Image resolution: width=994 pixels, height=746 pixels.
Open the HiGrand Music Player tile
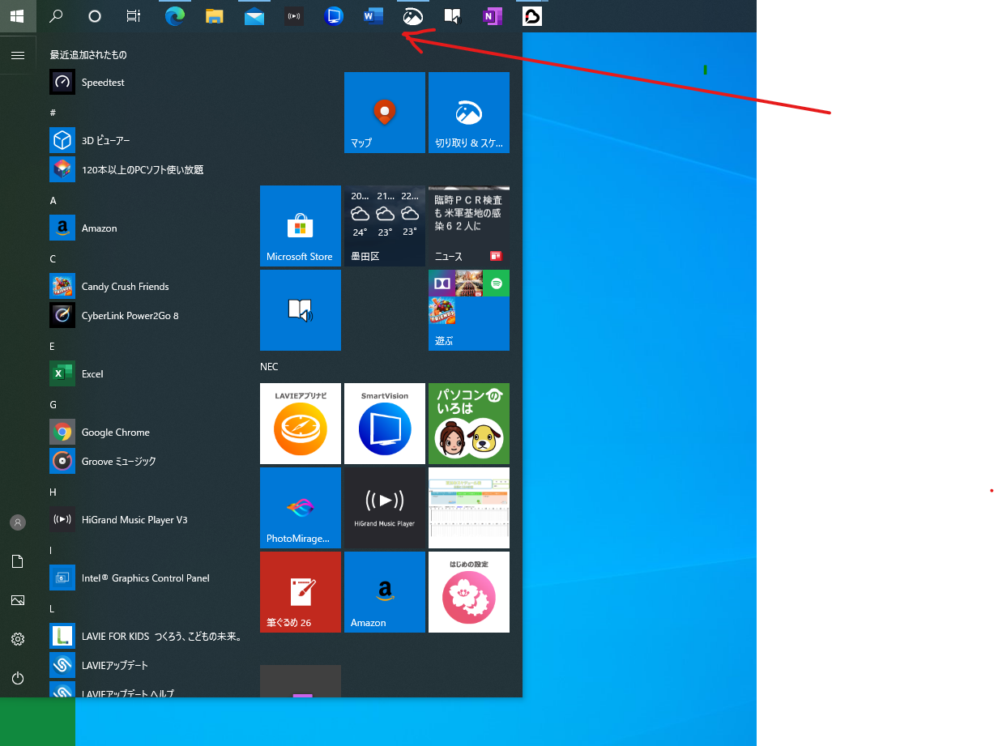(385, 508)
